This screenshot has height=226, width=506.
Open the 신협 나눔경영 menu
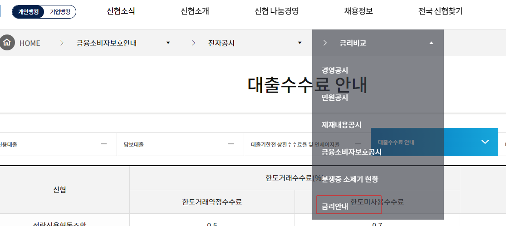tap(276, 11)
